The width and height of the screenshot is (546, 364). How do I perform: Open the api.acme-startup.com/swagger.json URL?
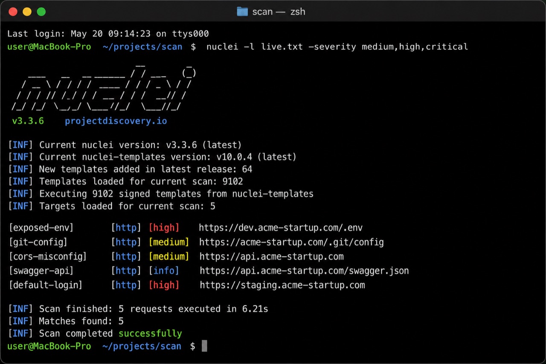pos(304,271)
